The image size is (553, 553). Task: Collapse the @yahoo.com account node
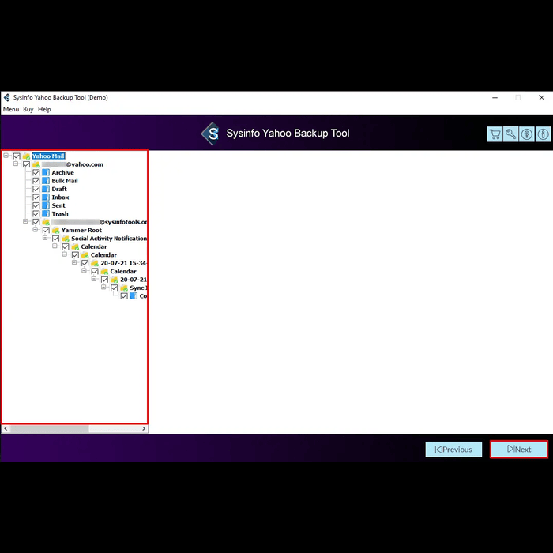pos(16,164)
